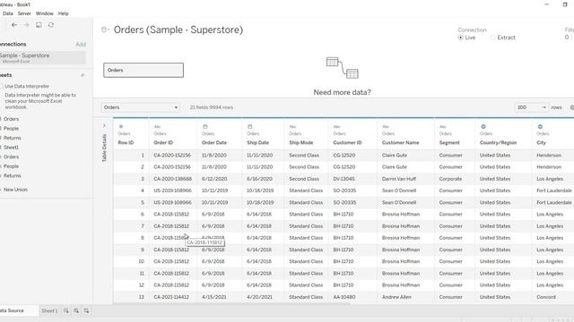Open the Data menu
Screen dimensions: 574x322
click(x=8, y=13)
